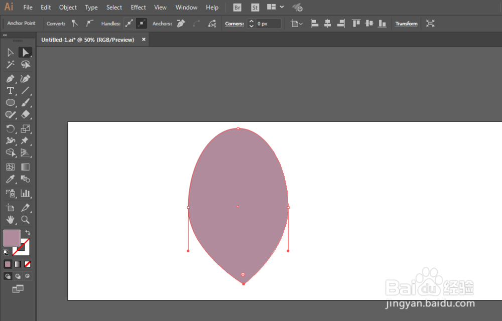Select the Eraser tool
Image resolution: width=502 pixels, height=321 pixels.
(x=25, y=114)
